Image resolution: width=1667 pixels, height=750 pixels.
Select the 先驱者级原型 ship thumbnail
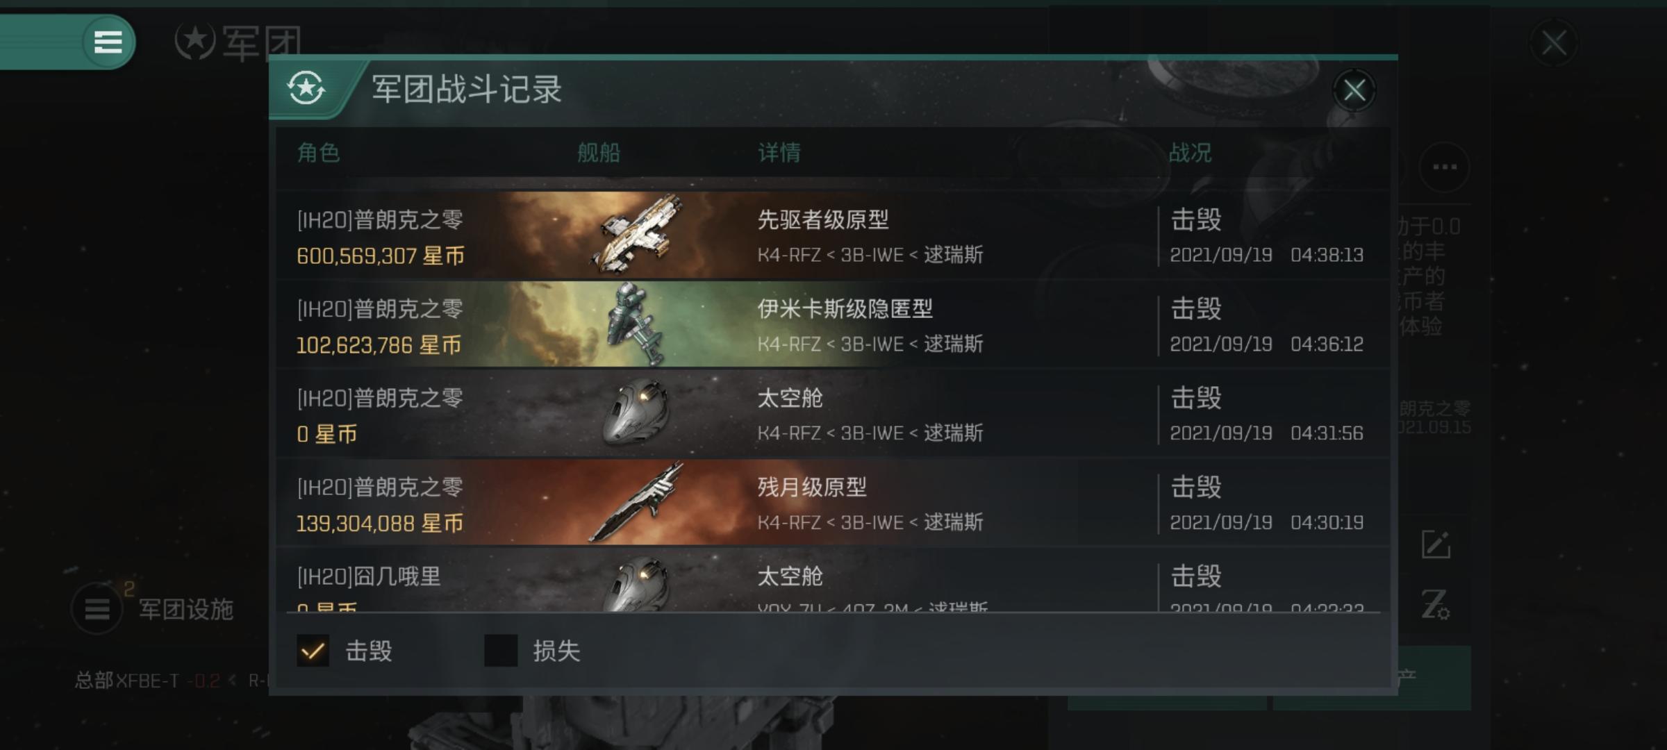pos(636,235)
